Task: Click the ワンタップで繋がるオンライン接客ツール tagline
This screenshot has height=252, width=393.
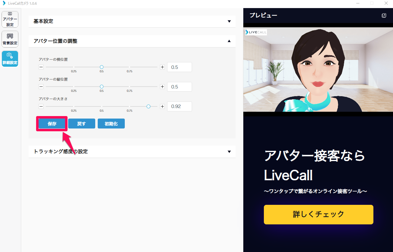Action: coord(316,191)
